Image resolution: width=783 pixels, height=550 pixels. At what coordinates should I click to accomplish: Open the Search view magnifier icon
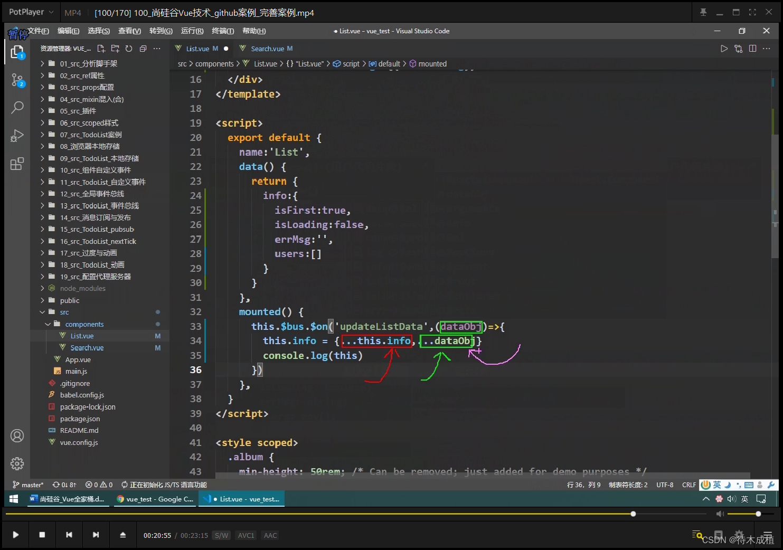pos(17,108)
